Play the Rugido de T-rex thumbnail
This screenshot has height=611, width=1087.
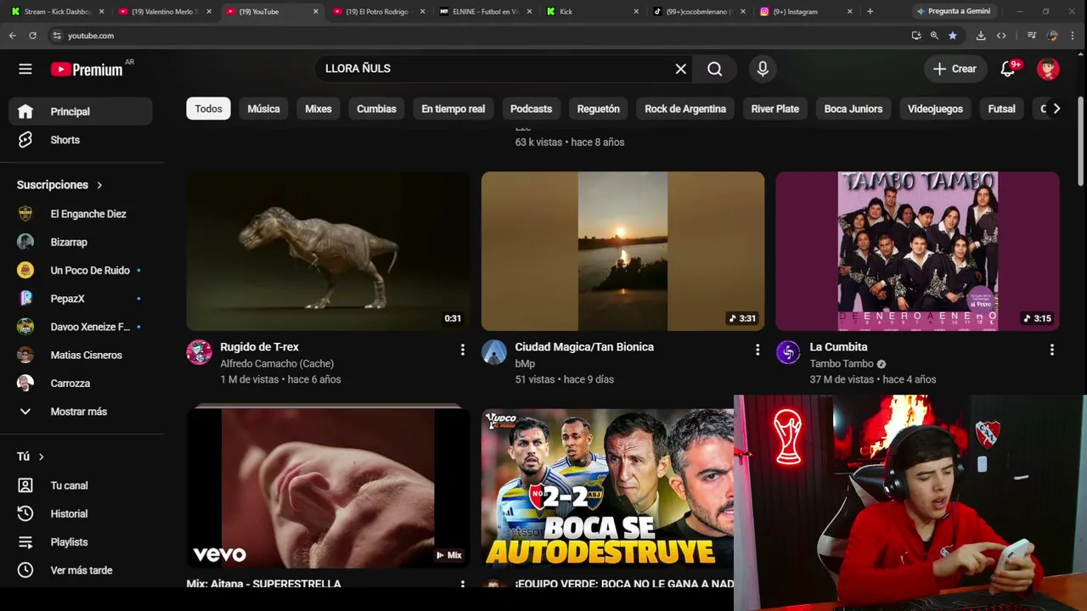[x=328, y=251]
